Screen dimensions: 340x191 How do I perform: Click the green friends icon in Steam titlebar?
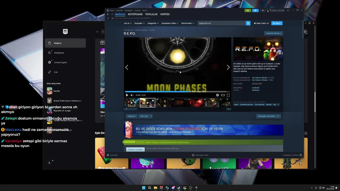(248, 10)
